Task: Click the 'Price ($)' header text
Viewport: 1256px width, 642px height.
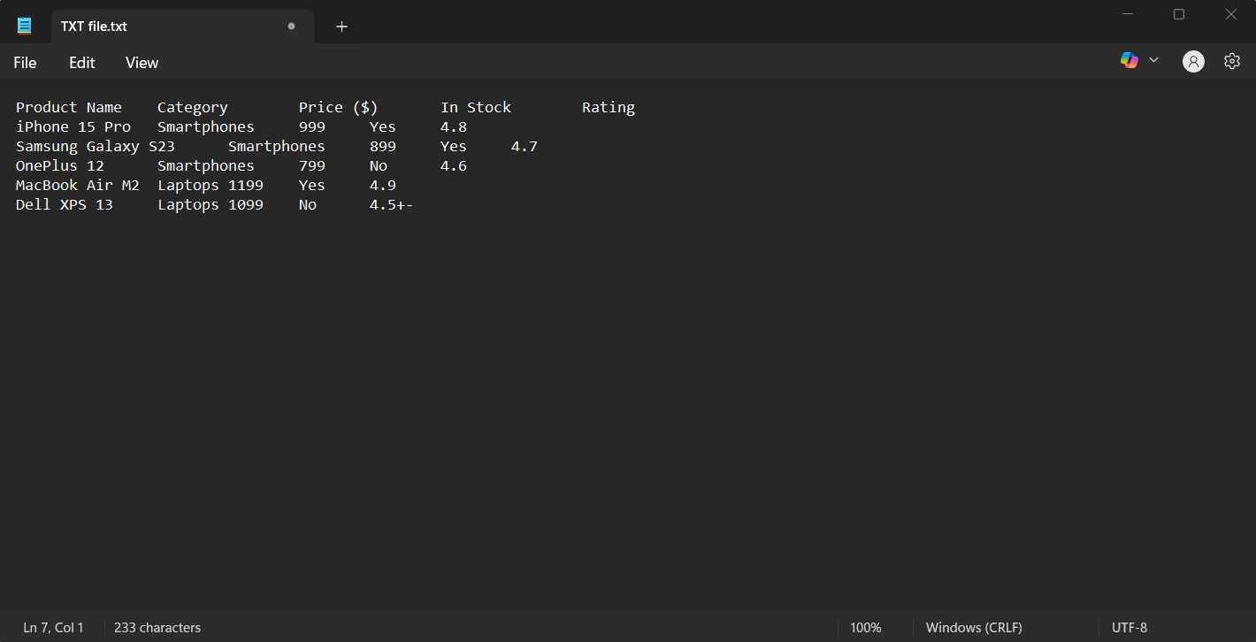Action: pos(339,108)
